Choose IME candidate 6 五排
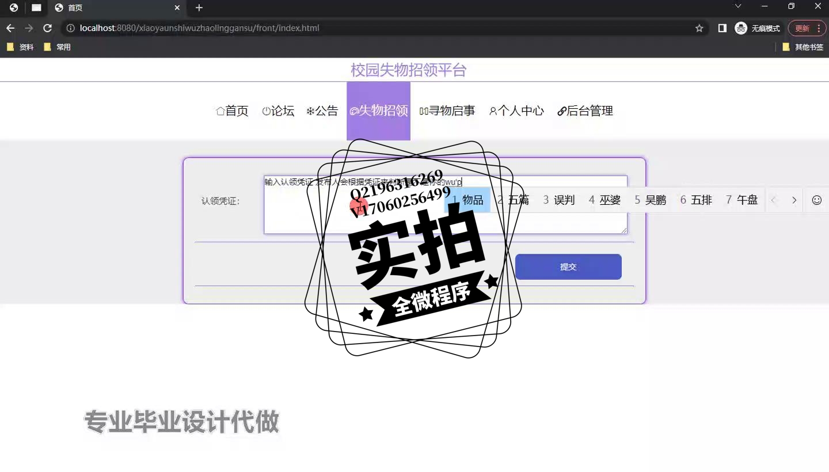Image resolution: width=829 pixels, height=472 pixels. [696, 200]
